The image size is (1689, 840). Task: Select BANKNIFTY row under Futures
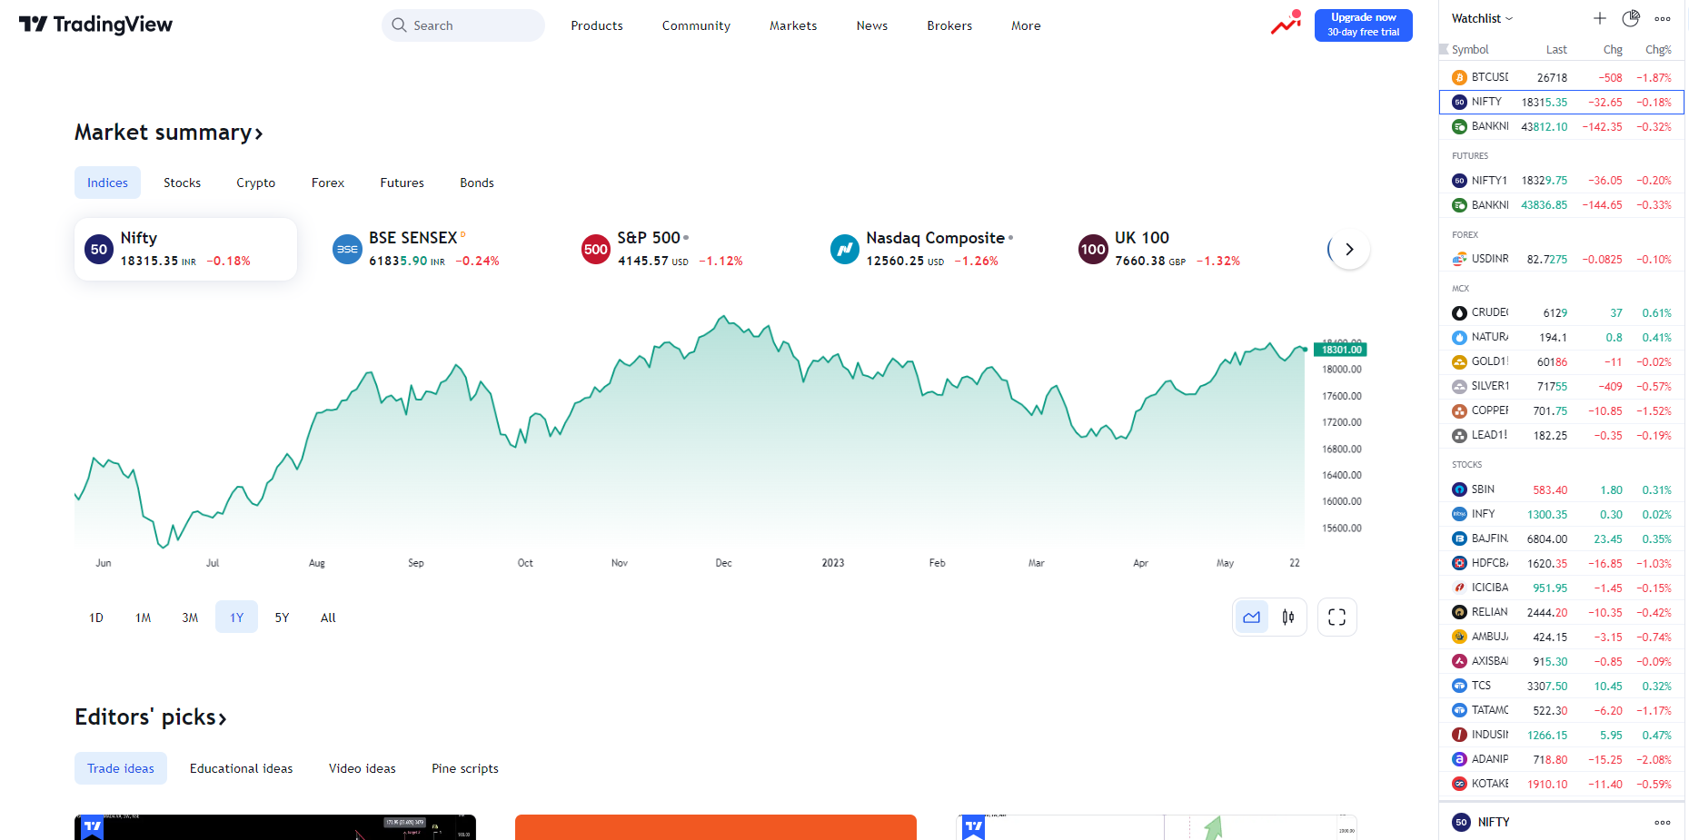point(1562,205)
